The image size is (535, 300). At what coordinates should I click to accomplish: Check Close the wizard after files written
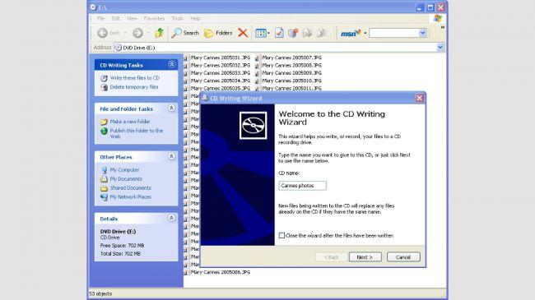281,236
